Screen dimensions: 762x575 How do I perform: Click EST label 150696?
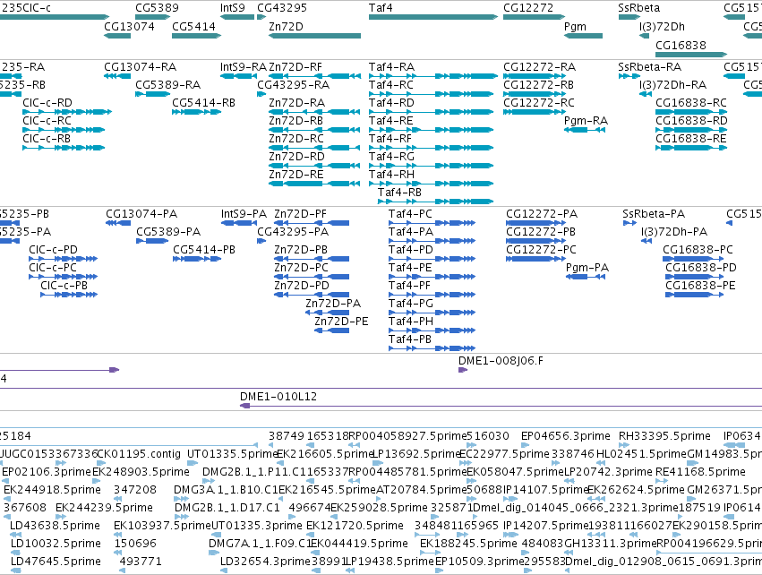[x=135, y=544]
